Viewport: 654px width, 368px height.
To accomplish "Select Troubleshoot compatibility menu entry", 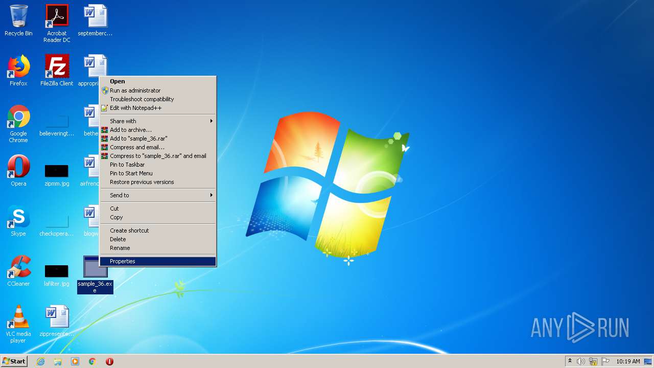I will tap(158, 99).
